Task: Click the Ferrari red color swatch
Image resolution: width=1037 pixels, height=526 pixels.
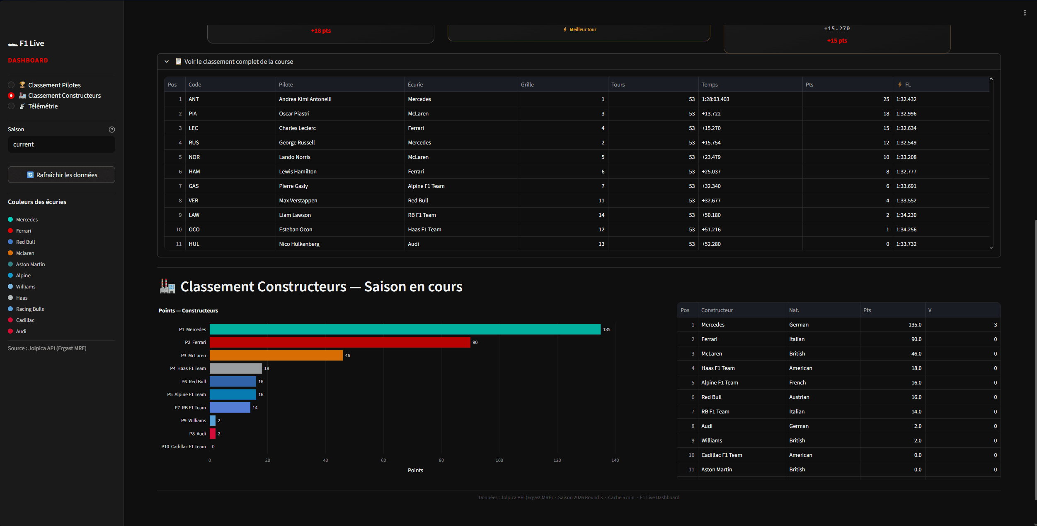Action: click(10, 231)
